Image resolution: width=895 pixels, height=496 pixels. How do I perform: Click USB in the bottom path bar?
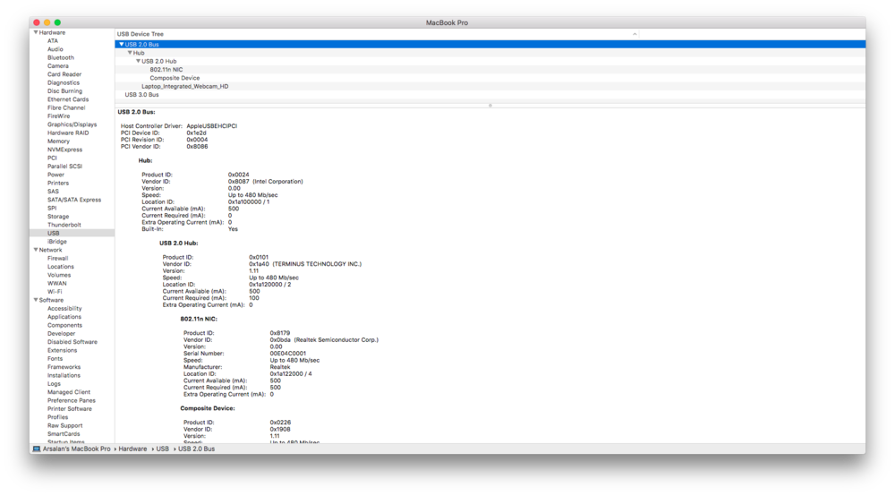tap(163, 449)
